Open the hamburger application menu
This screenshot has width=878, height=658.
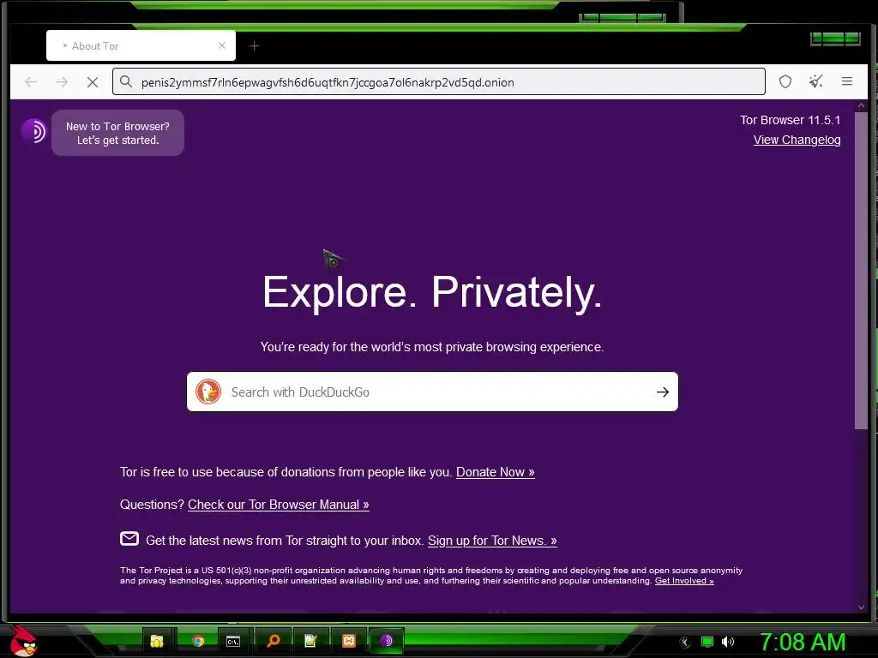point(846,81)
